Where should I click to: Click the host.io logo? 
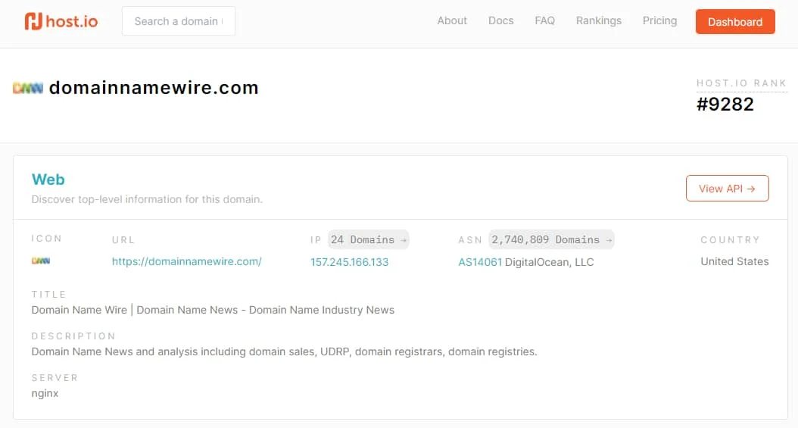pos(61,21)
